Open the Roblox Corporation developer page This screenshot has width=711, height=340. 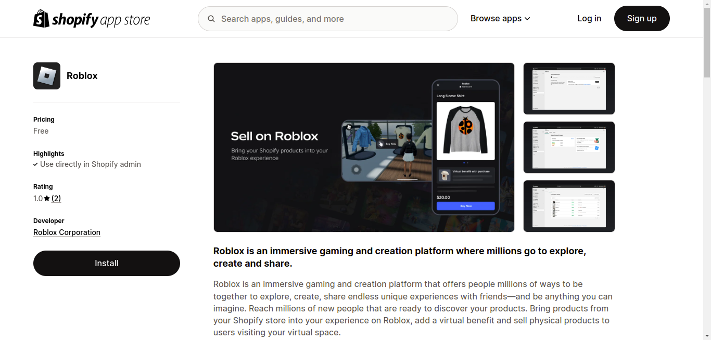(x=67, y=232)
